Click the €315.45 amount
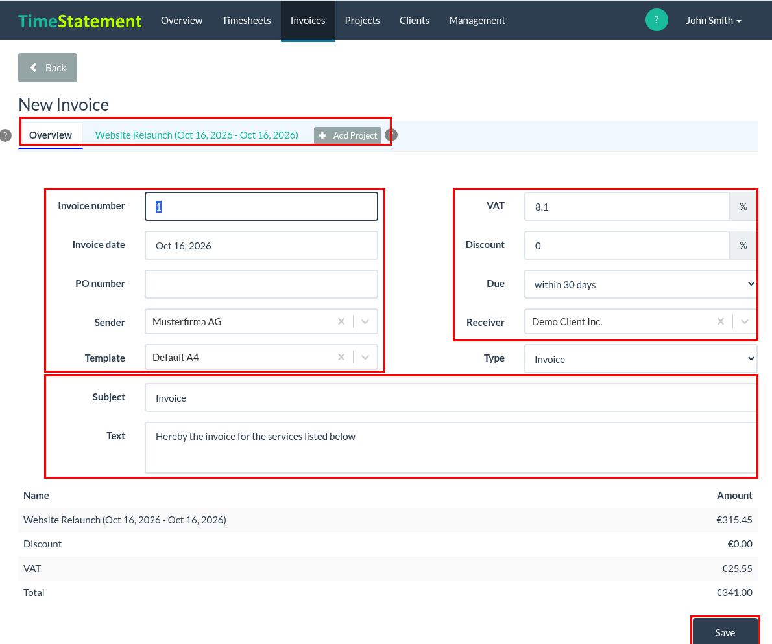Viewport: 772px width, 644px height. tap(734, 520)
